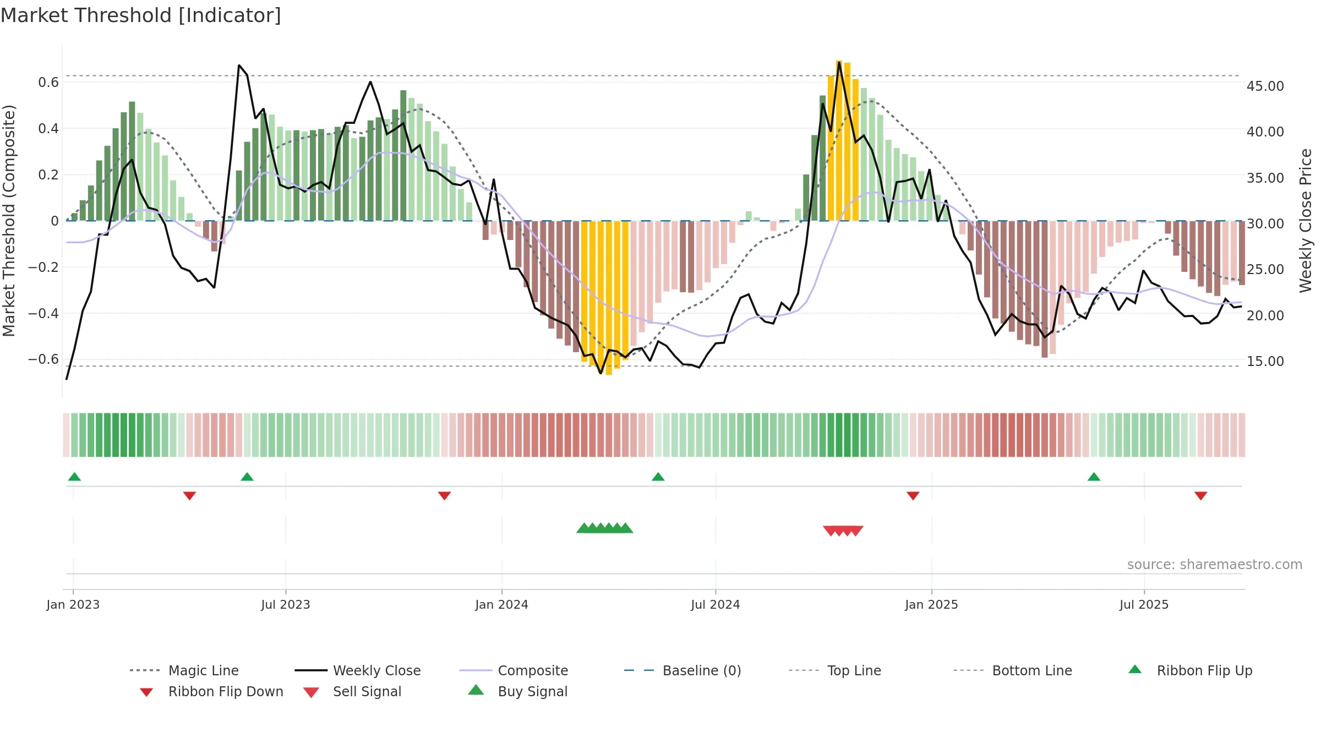The width and height of the screenshot is (1321, 743).
Task: Click ribbon flip up marker near May 2025
Action: 1094,477
